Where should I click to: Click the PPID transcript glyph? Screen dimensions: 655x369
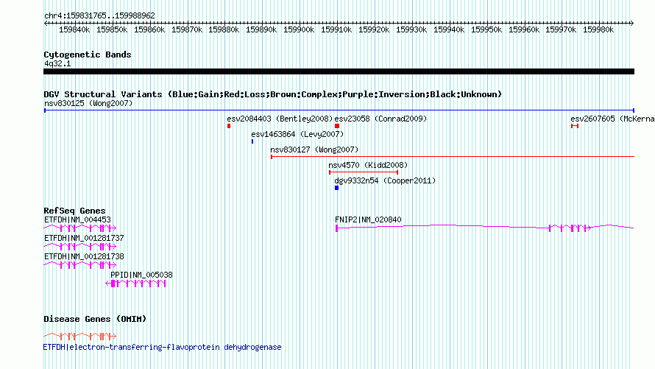point(135,284)
